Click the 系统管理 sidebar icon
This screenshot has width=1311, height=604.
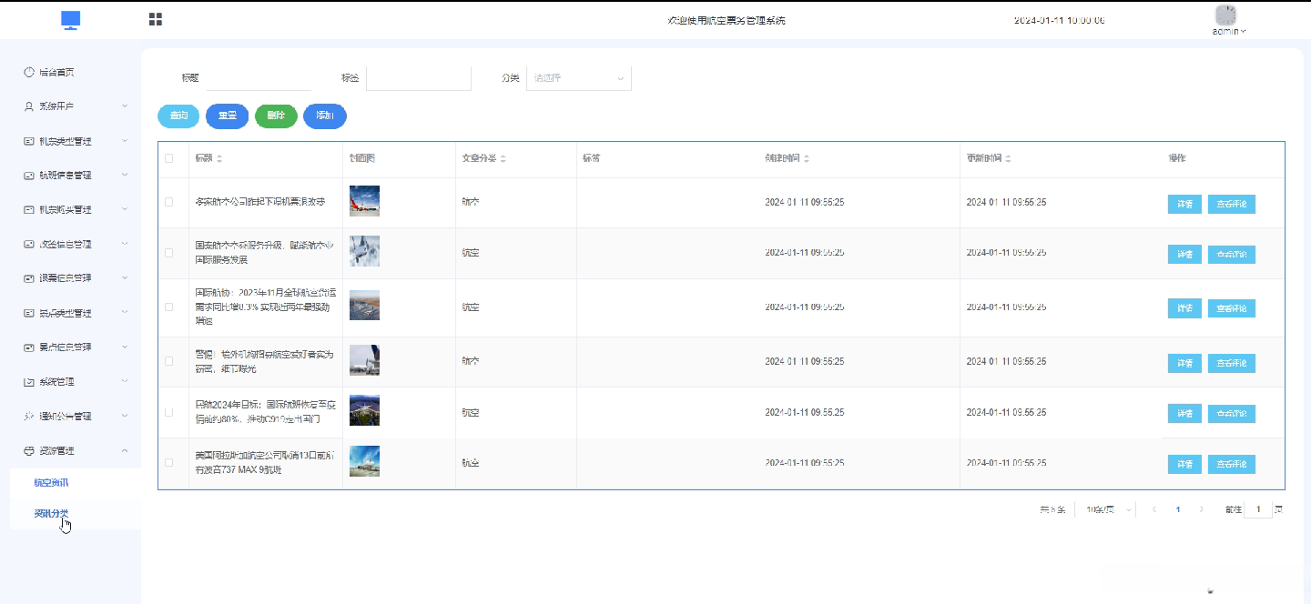coord(29,381)
